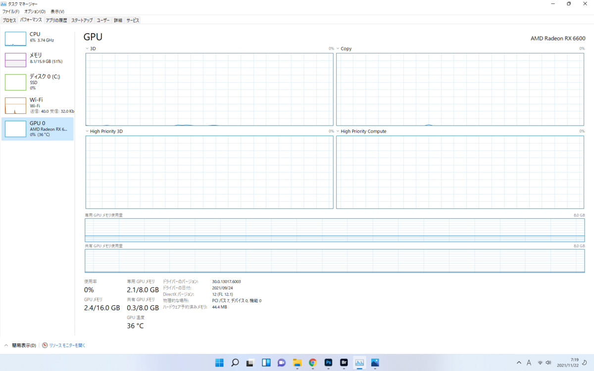Select the CPU usage thumbnail graph
The height and width of the screenshot is (371, 594).
point(15,39)
